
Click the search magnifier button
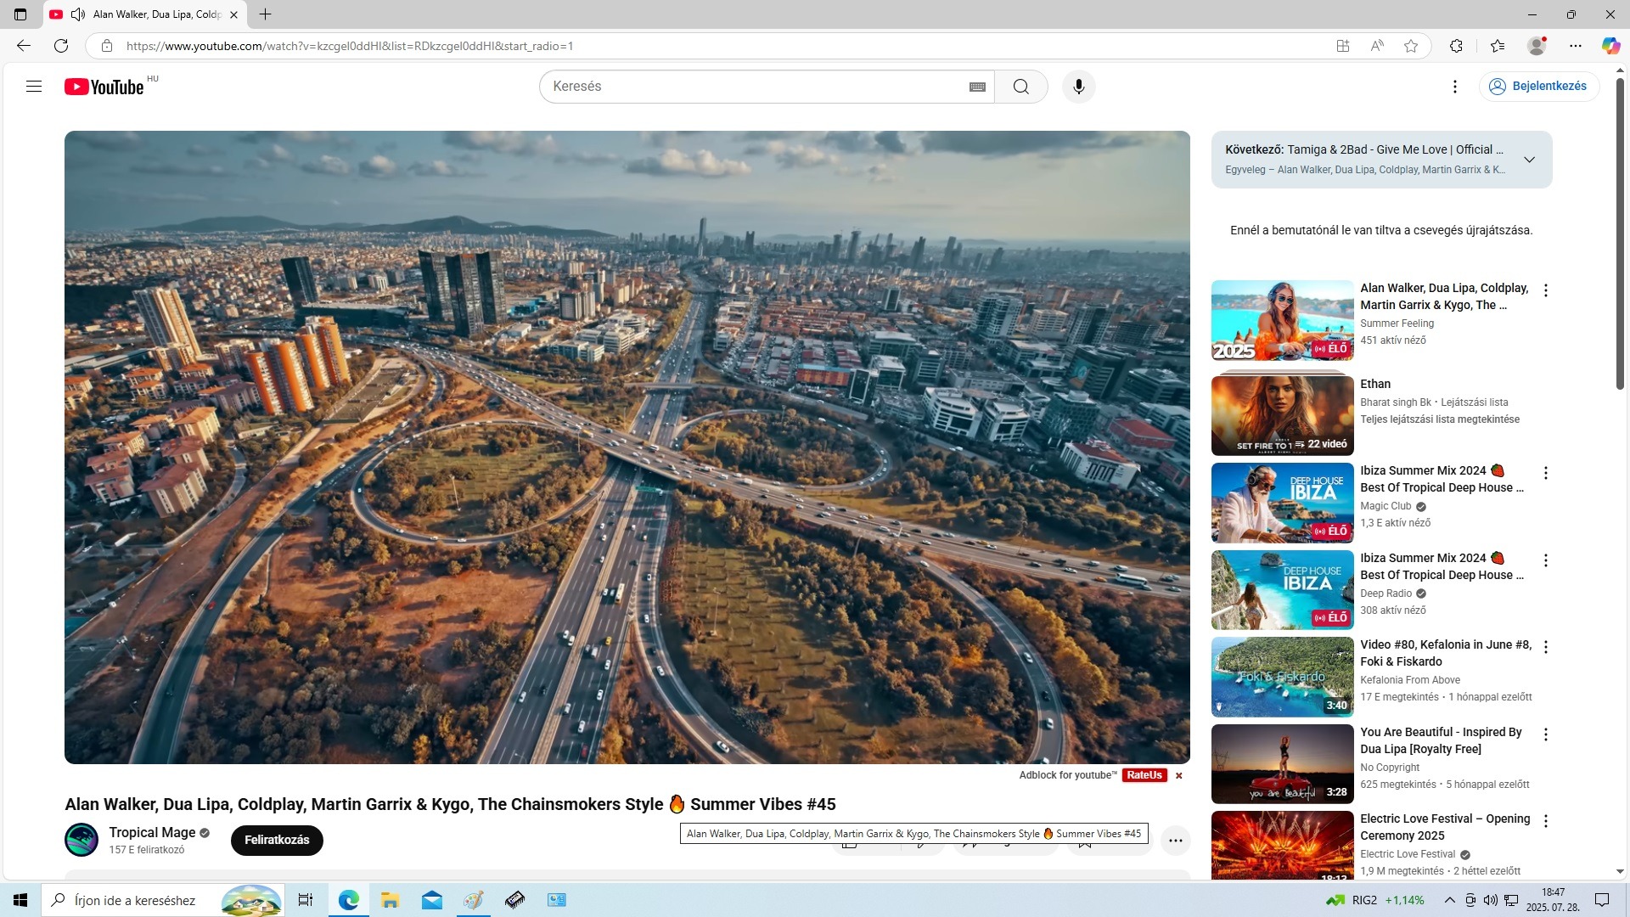[1020, 87]
